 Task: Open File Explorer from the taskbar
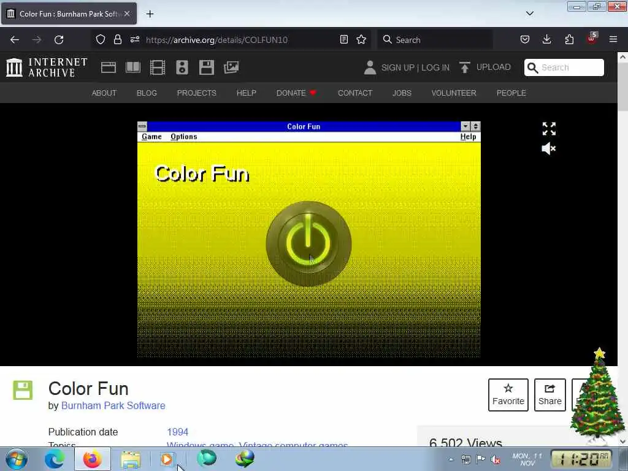[x=131, y=459]
